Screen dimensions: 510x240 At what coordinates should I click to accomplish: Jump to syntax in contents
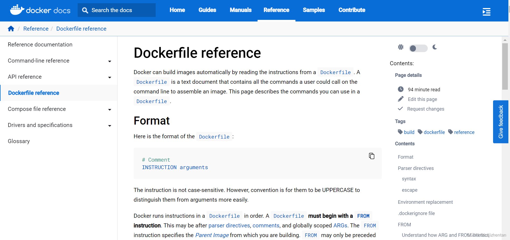click(x=409, y=179)
